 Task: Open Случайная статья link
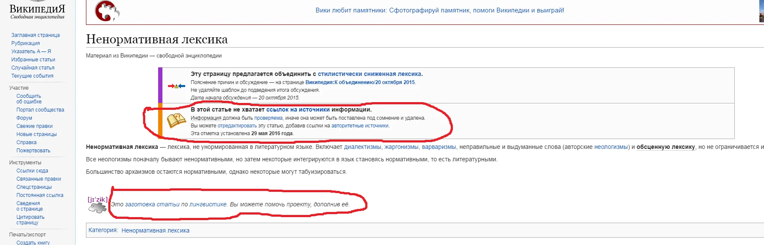coord(33,68)
